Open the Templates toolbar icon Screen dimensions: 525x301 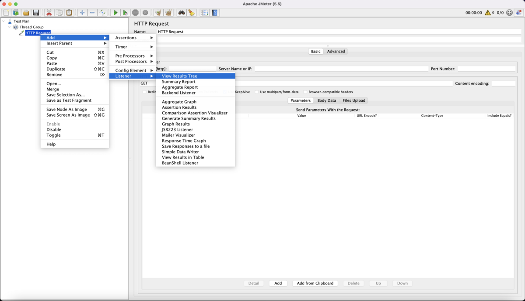pyautogui.click(x=16, y=13)
